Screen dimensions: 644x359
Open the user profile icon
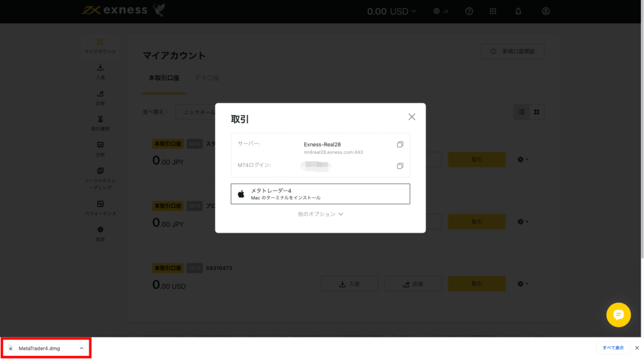tap(545, 11)
